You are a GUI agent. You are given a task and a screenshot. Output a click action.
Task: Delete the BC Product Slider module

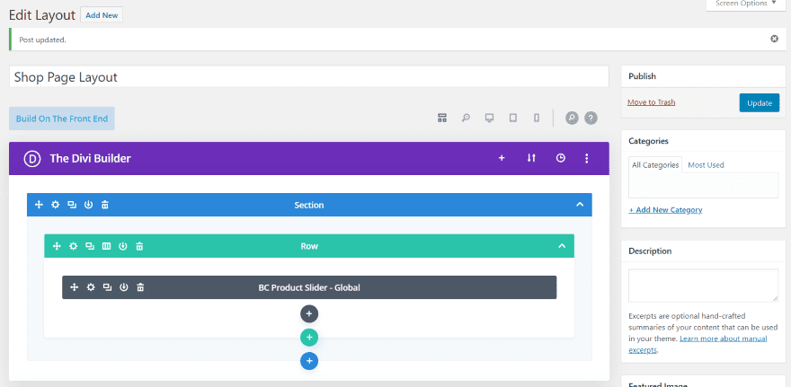pos(141,287)
